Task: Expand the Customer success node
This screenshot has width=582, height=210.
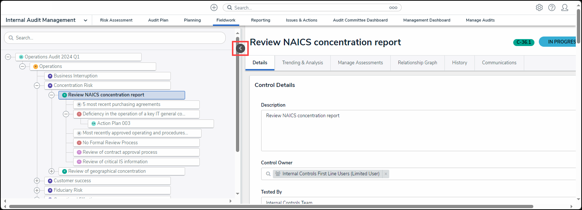Action: click(x=37, y=181)
